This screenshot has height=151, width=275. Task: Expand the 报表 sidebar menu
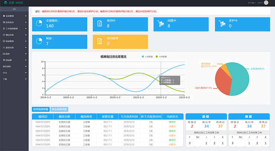point(14,54)
